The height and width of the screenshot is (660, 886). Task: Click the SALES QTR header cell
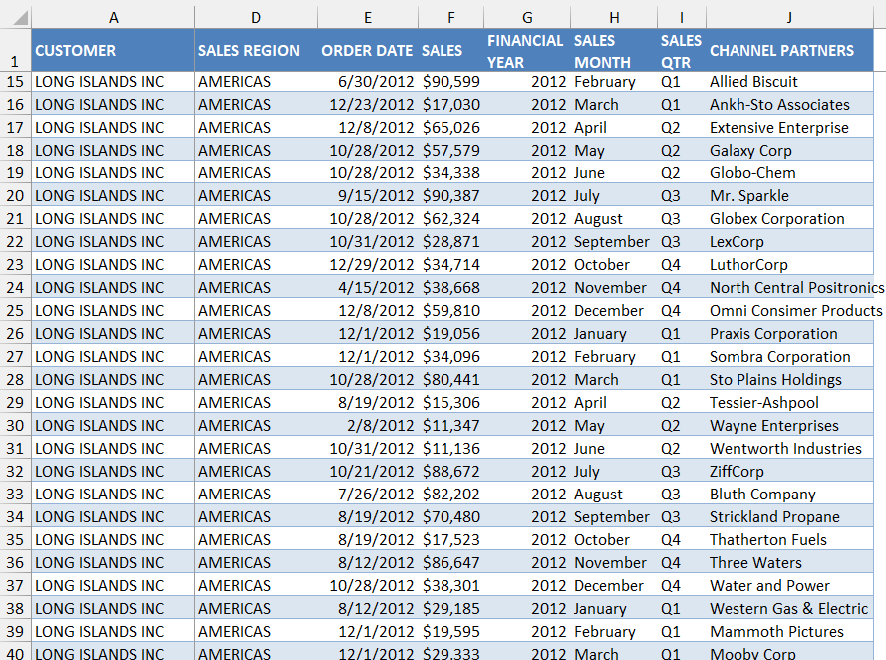682,50
